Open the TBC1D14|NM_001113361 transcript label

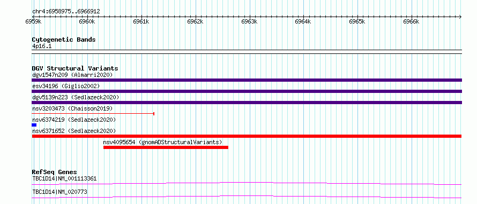tap(64, 178)
